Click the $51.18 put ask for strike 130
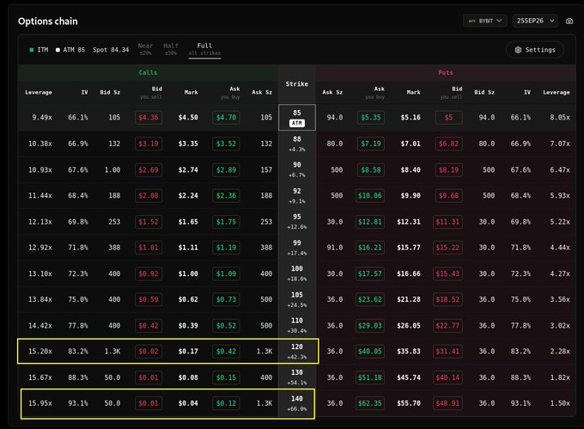The height and width of the screenshot is (429, 584). pyautogui.click(x=370, y=377)
